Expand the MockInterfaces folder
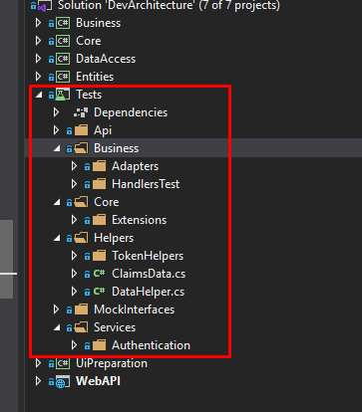Image resolution: width=362 pixels, height=412 pixels. (x=56, y=309)
